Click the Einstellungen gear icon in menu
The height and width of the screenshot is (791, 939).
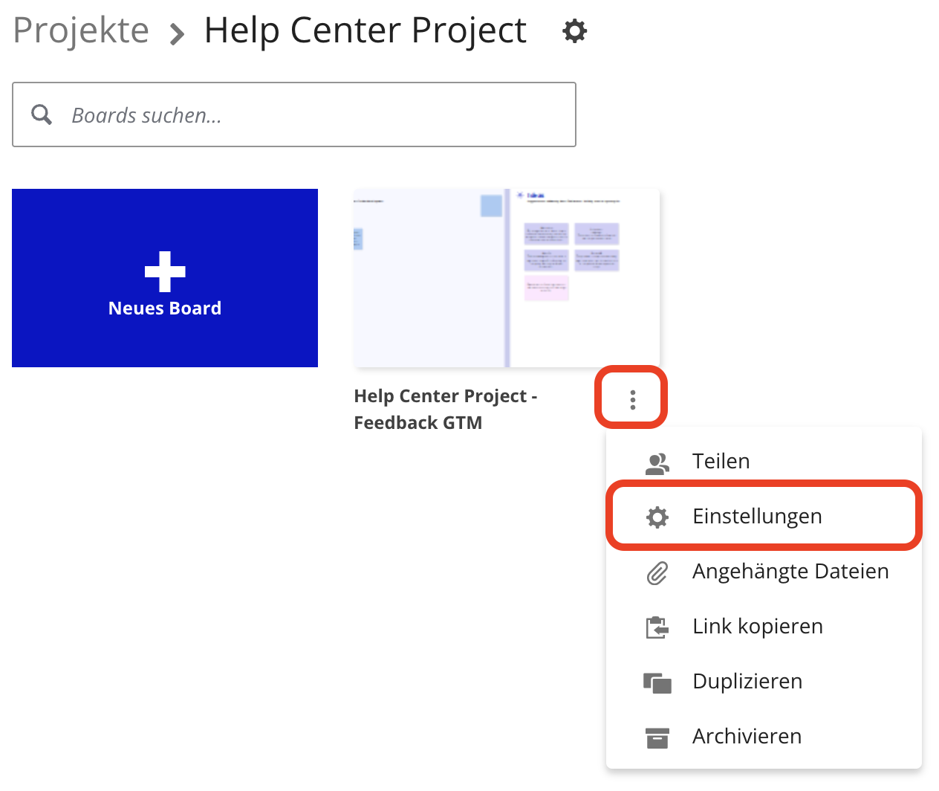tap(657, 517)
